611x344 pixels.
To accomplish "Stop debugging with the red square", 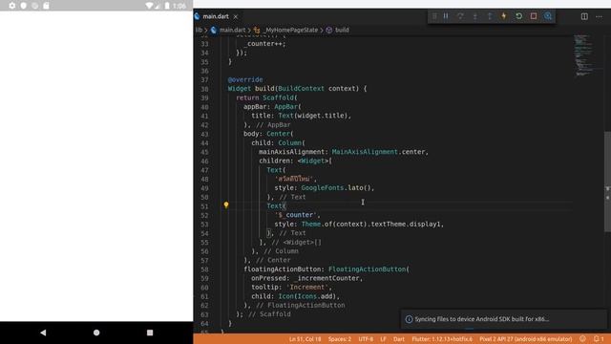I will pyautogui.click(x=534, y=16).
